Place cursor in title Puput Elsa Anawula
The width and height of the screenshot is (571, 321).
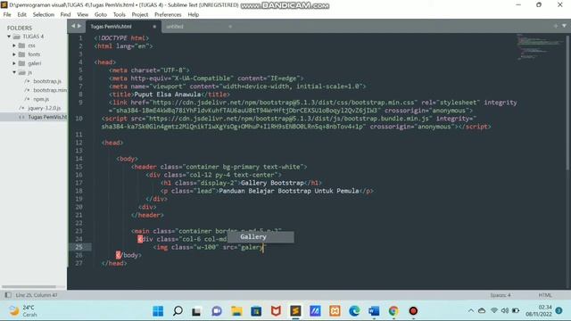[x=168, y=95]
